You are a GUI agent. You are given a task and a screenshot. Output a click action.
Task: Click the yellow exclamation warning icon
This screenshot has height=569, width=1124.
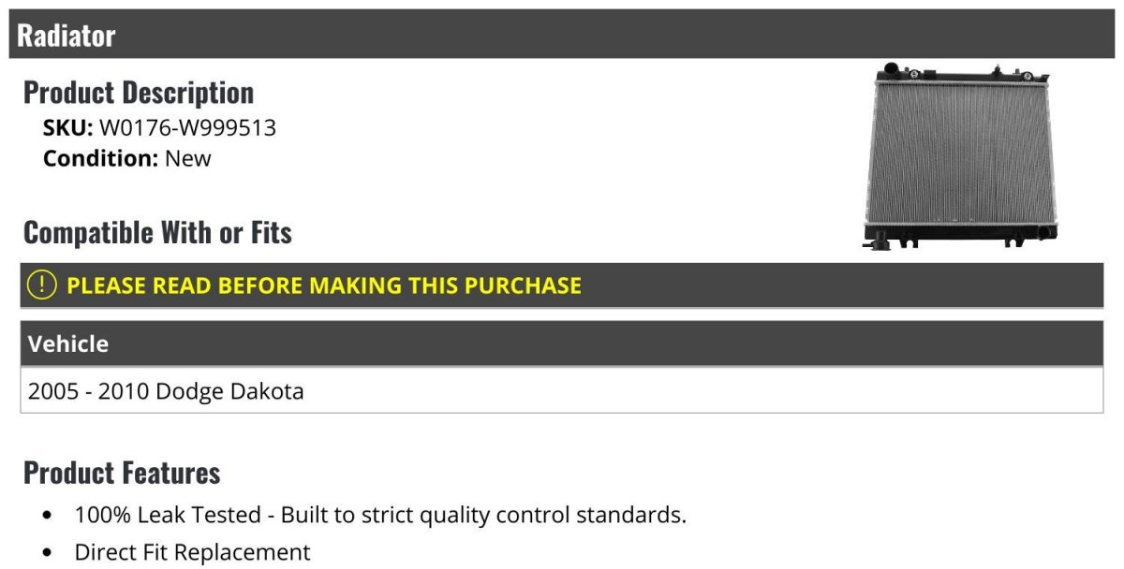(42, 284)
